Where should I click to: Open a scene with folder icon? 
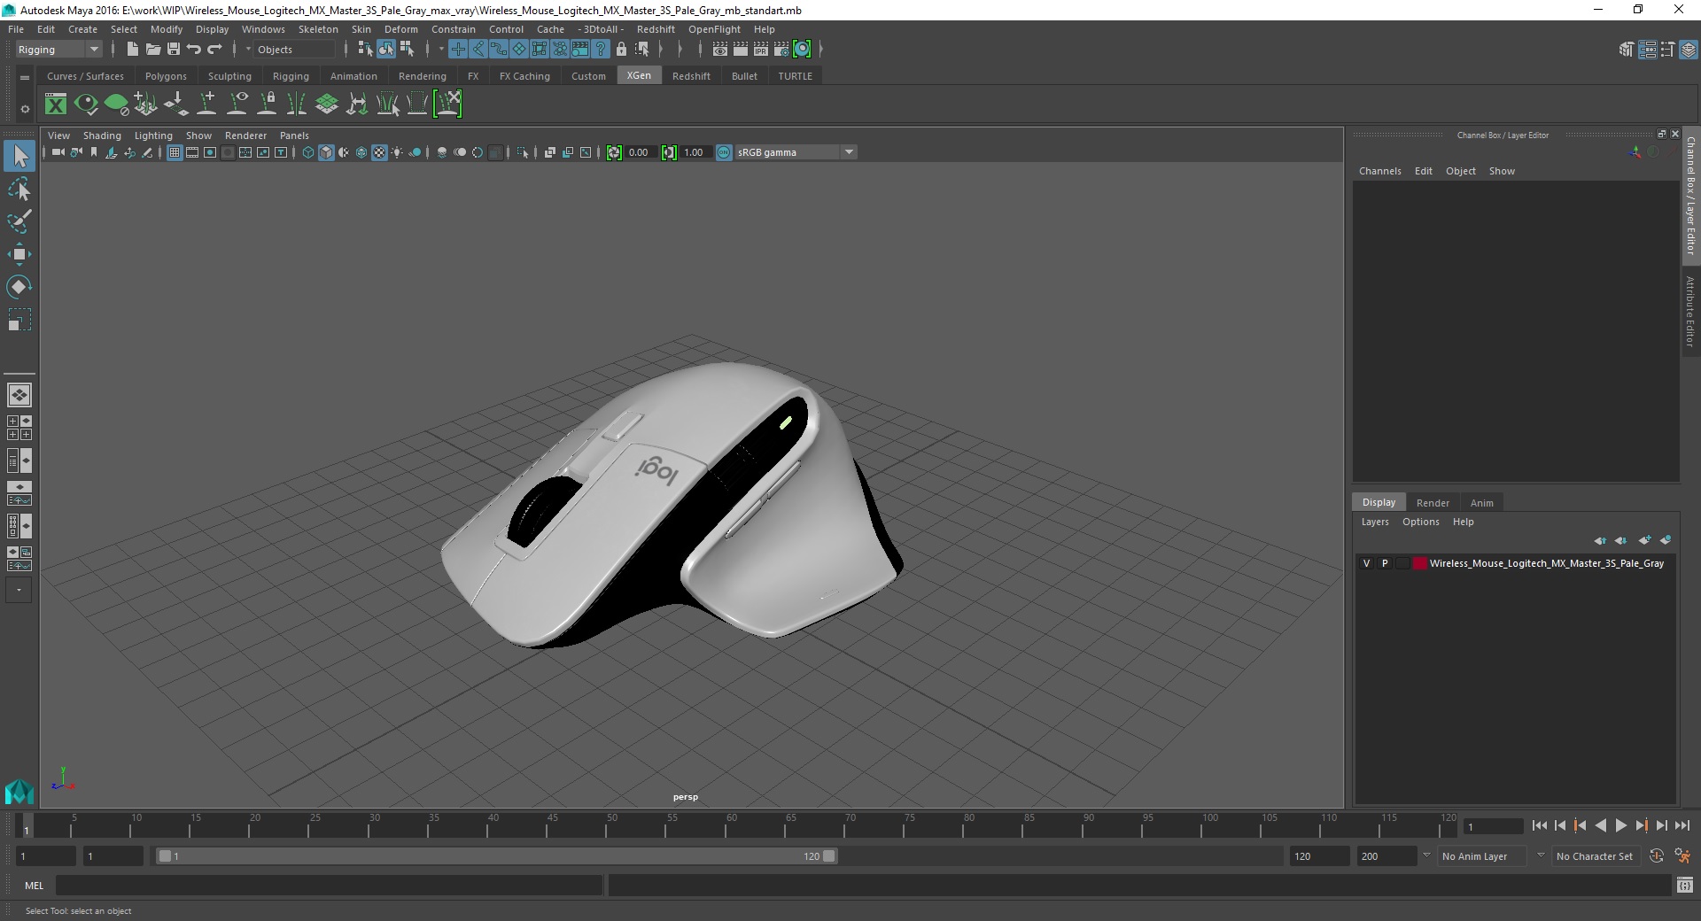153,50
